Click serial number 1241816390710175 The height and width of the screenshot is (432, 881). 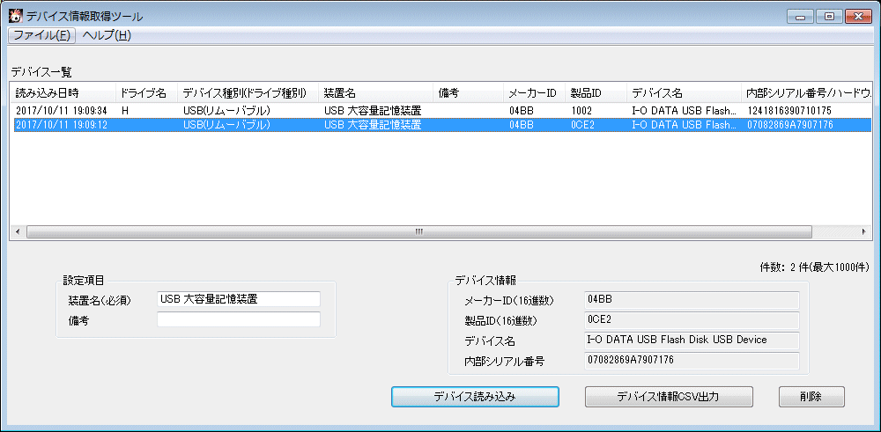789,111
